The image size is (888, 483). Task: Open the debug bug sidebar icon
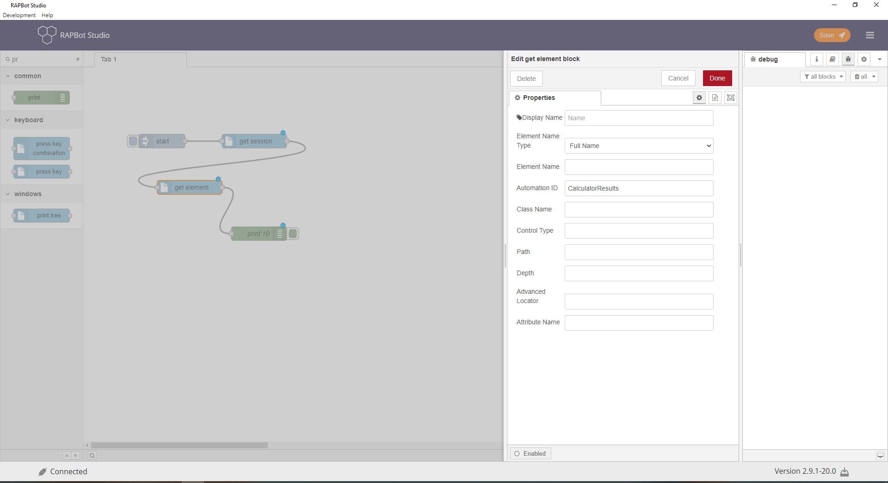[x=848, y=59]
